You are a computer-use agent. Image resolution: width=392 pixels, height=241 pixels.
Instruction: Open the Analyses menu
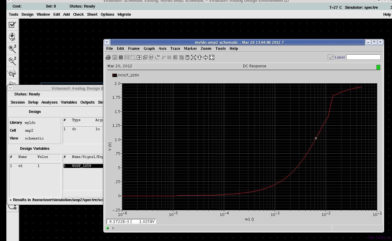click(x=49, y=102)
